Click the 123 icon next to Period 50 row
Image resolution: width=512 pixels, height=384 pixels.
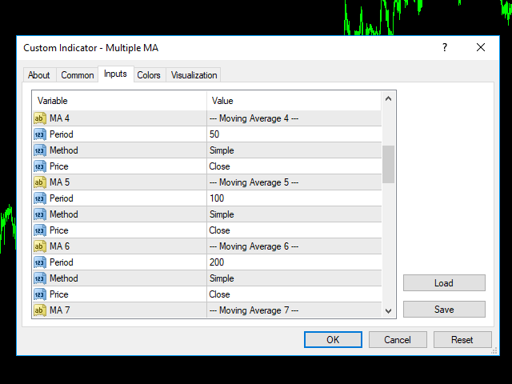(40, 134)
